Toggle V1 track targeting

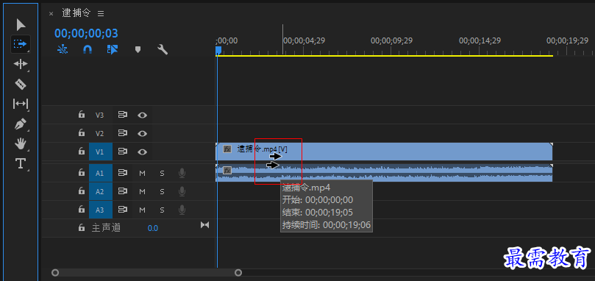coord(100,152)
